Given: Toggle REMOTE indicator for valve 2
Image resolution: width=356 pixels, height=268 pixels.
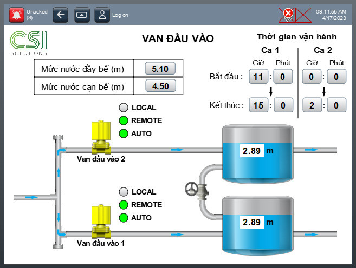Looking at the screenshot, I should (x=124, y=120).
